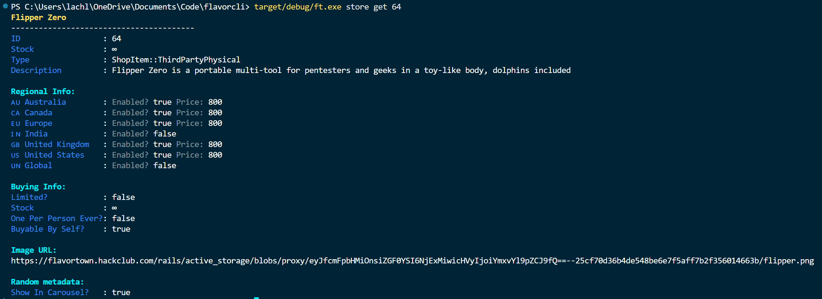The image size is (822, 299).
Task: Click the target/debug/ft.exe command text
Action: tap(298, 7)
